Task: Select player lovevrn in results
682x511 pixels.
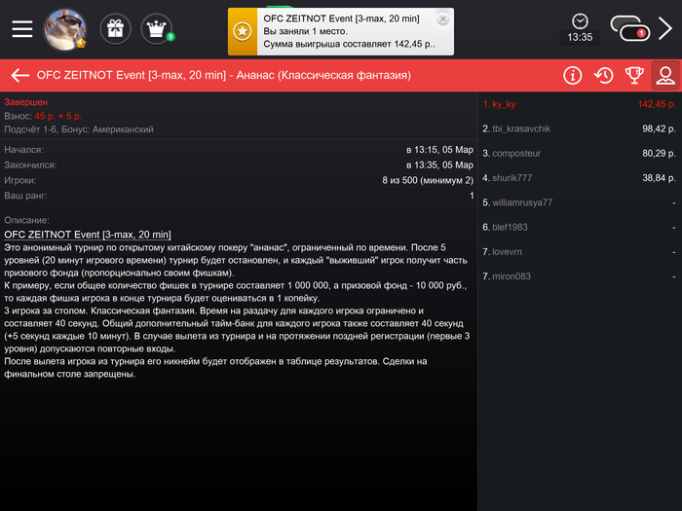Action: click(x=580, y=251)
